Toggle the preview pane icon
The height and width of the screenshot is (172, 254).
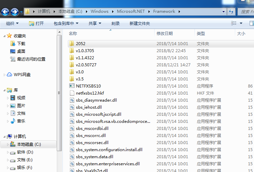click(x=252, y=23)
